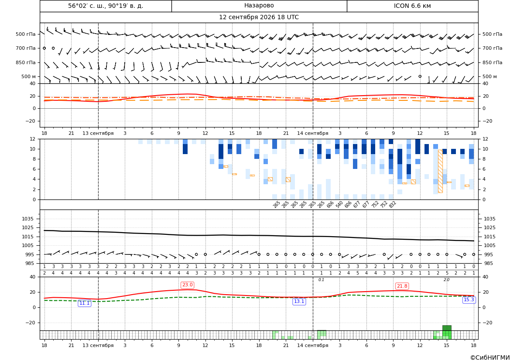Click the red 23.0 maximum temperature label
The width and height of the screenshot is (510, 361).
187,285
